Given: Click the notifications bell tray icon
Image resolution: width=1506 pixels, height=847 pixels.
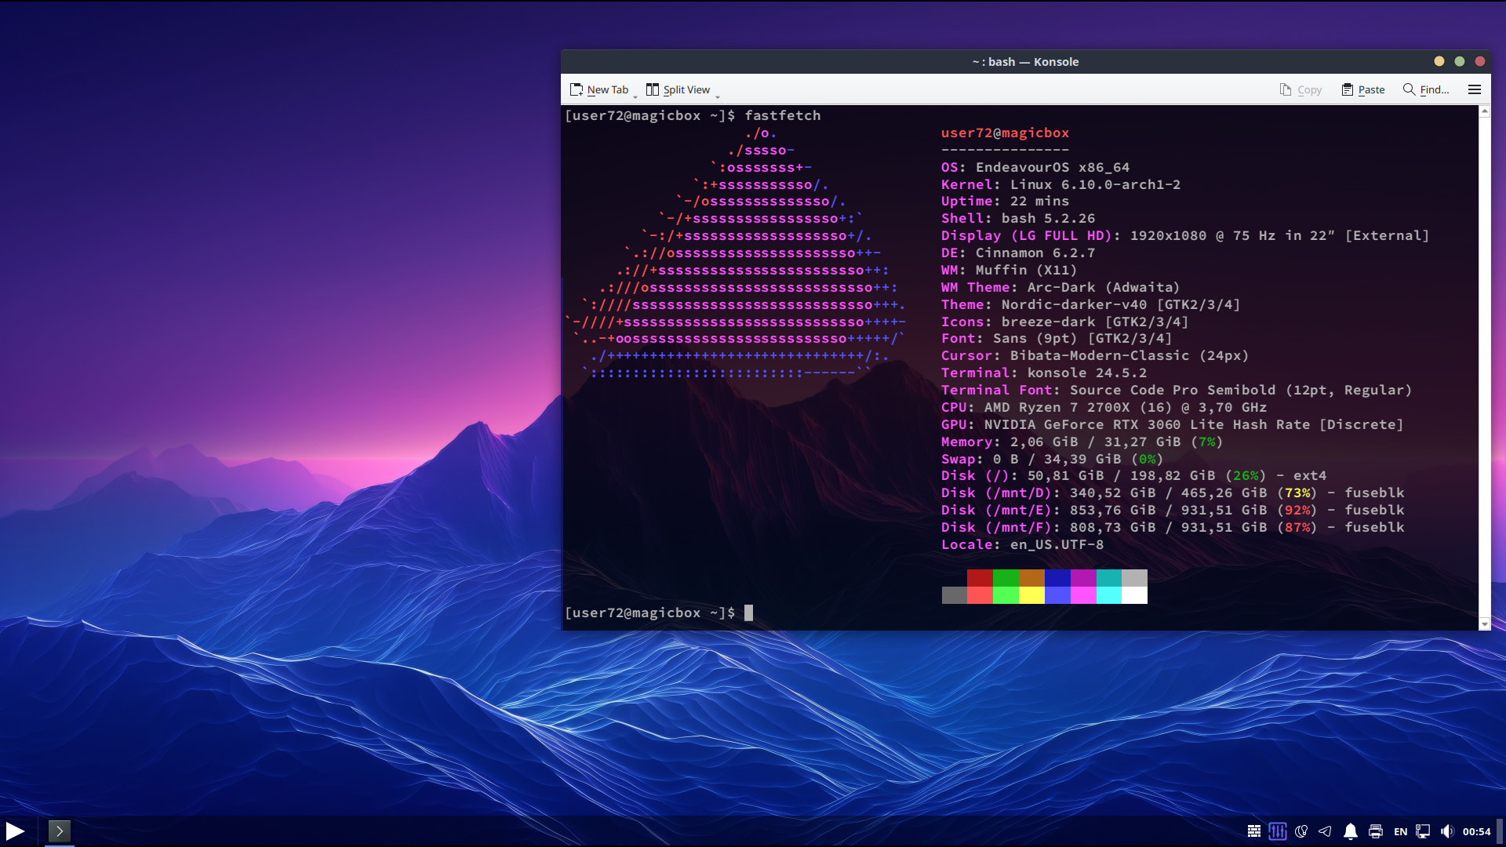Looking at the screenshot, I should [1351, 831].
